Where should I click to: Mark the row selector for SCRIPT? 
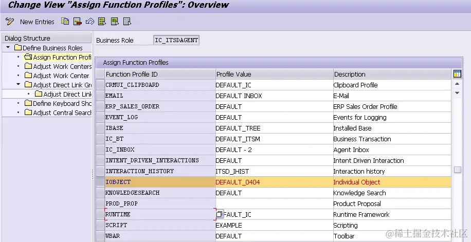[x=100, y=226]
